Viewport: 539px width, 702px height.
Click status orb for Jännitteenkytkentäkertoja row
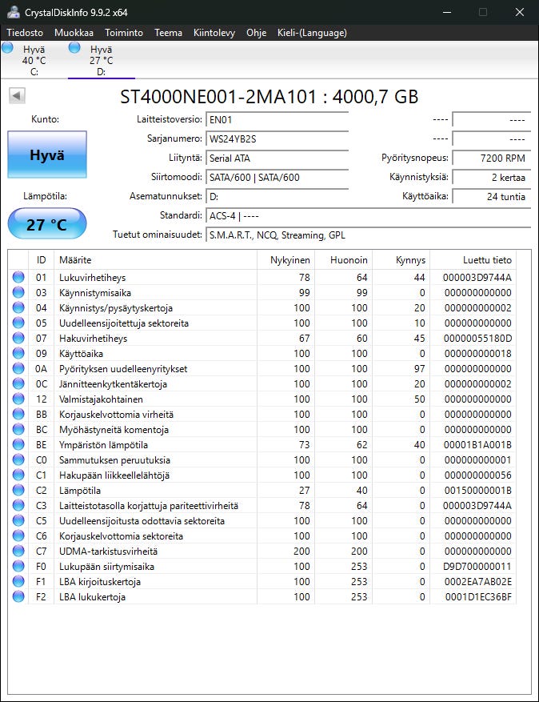click(x=18, y=383)
